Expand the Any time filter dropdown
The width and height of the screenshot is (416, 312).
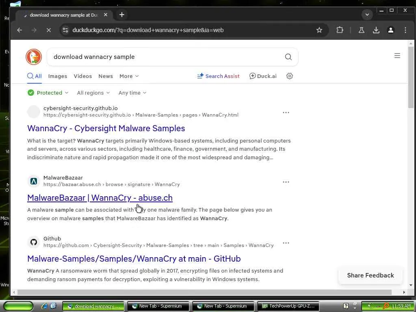pyautogui.click(x=132, y=93)
